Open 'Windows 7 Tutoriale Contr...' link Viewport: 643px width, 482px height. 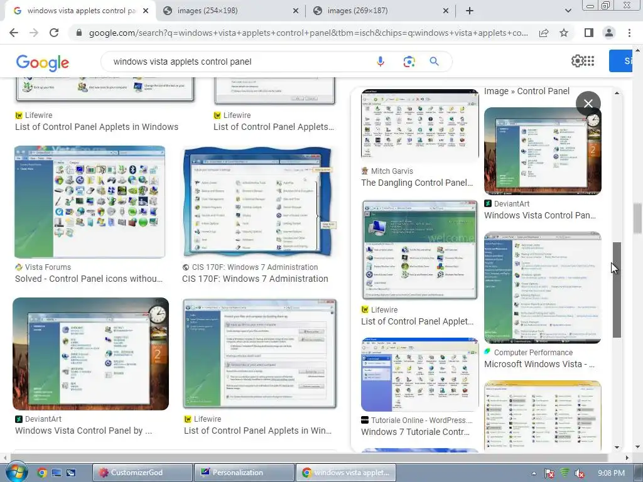[x=416, y=432]
